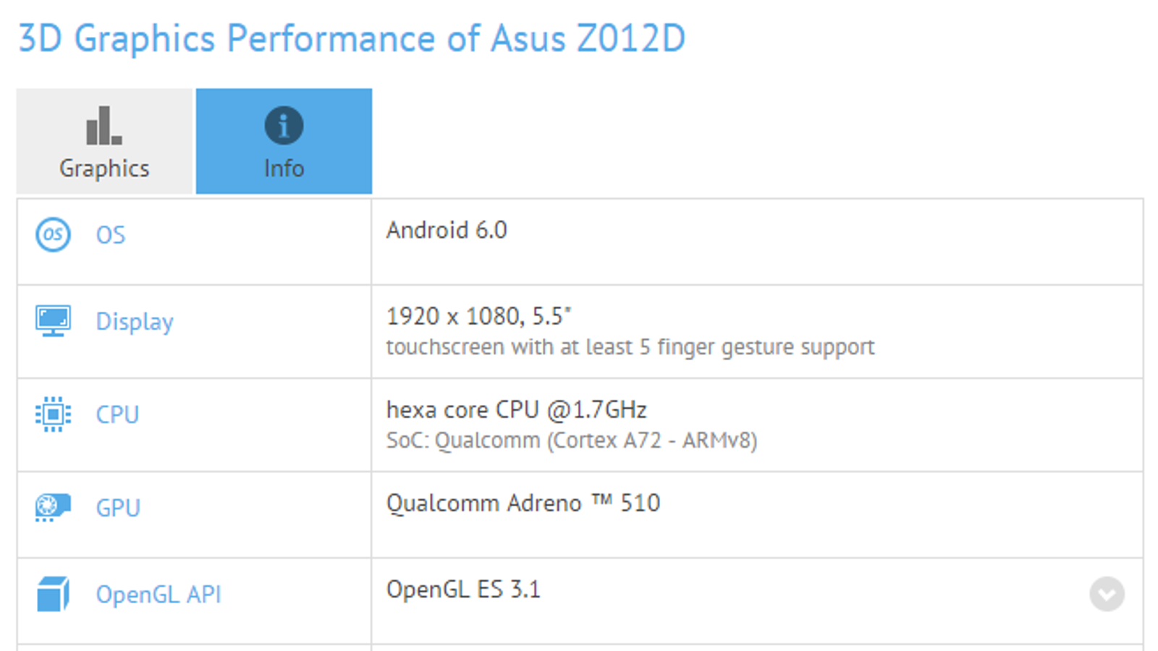Click the page title Asus Z012D heading
1158x651 pixels.
pyautogui.click(x=351, y=38)
